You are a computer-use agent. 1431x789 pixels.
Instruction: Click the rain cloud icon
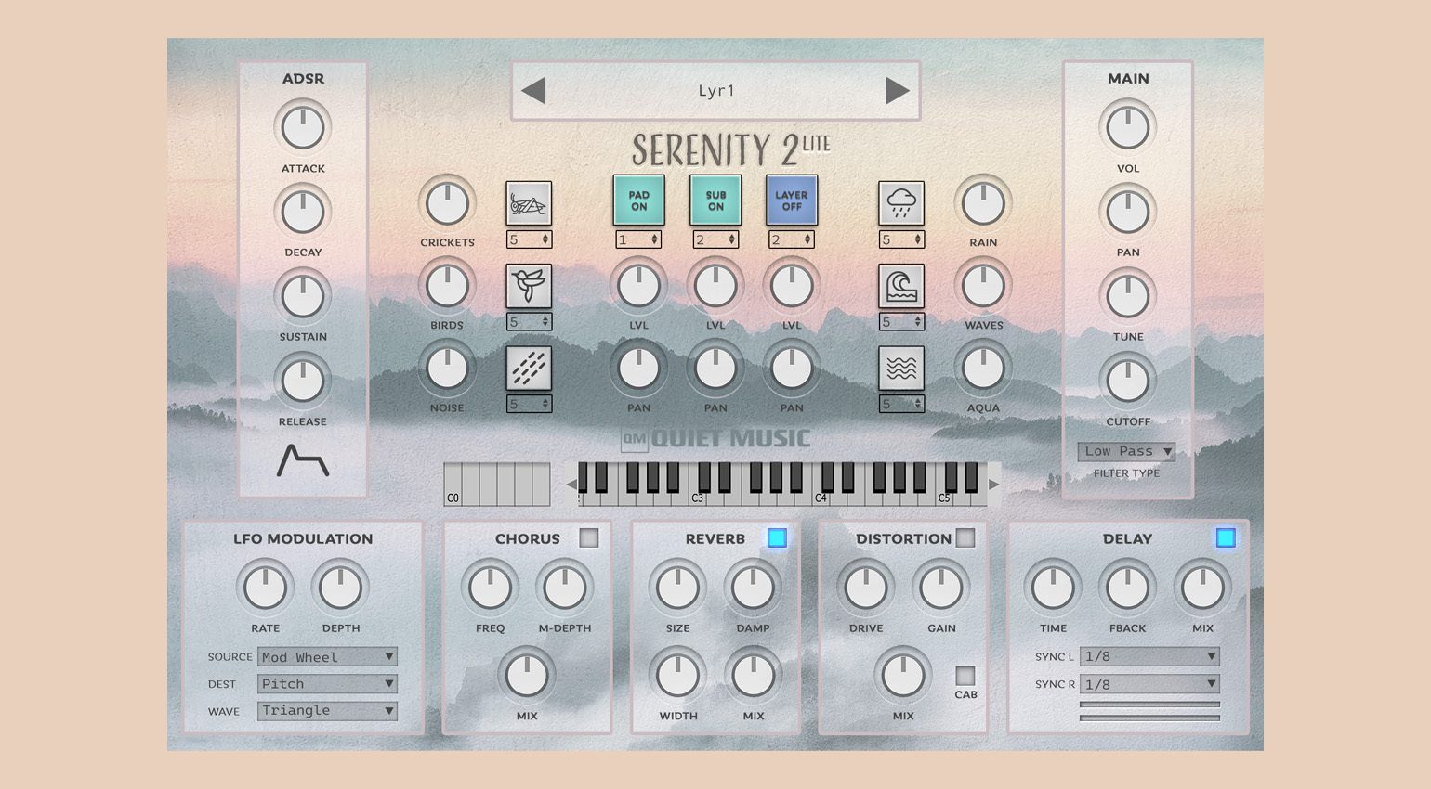(x=901, y=202)
